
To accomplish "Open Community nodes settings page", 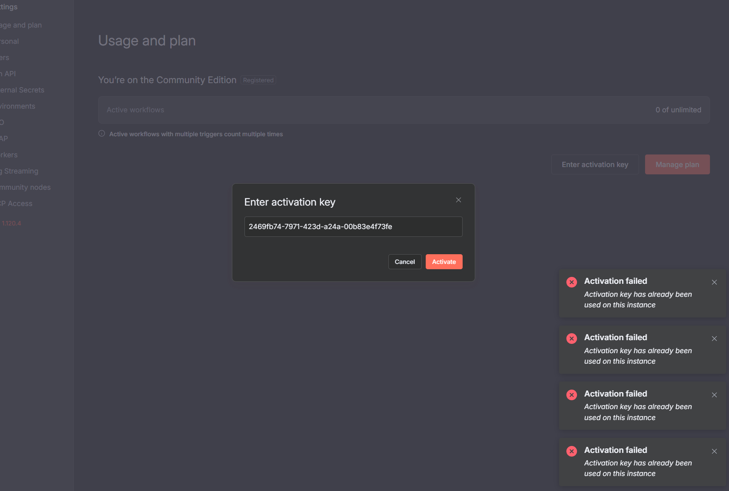I will point(25,187).
